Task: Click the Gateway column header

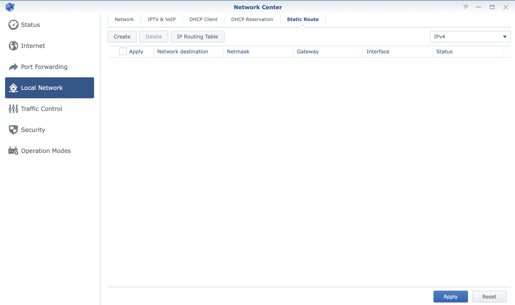Action: 307,51
